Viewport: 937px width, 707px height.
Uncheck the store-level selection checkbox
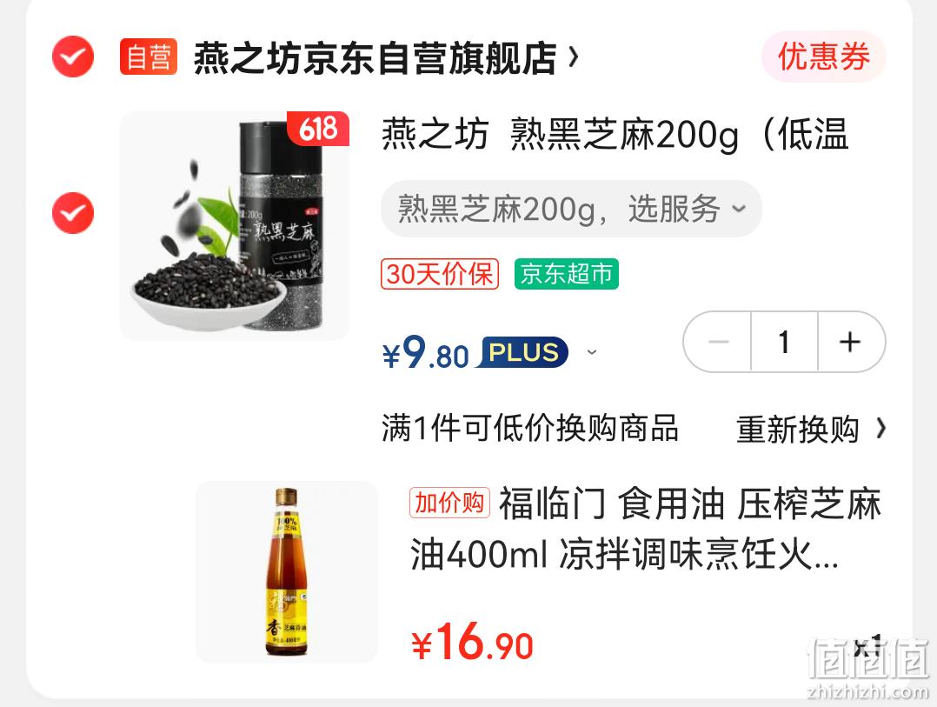73,57
